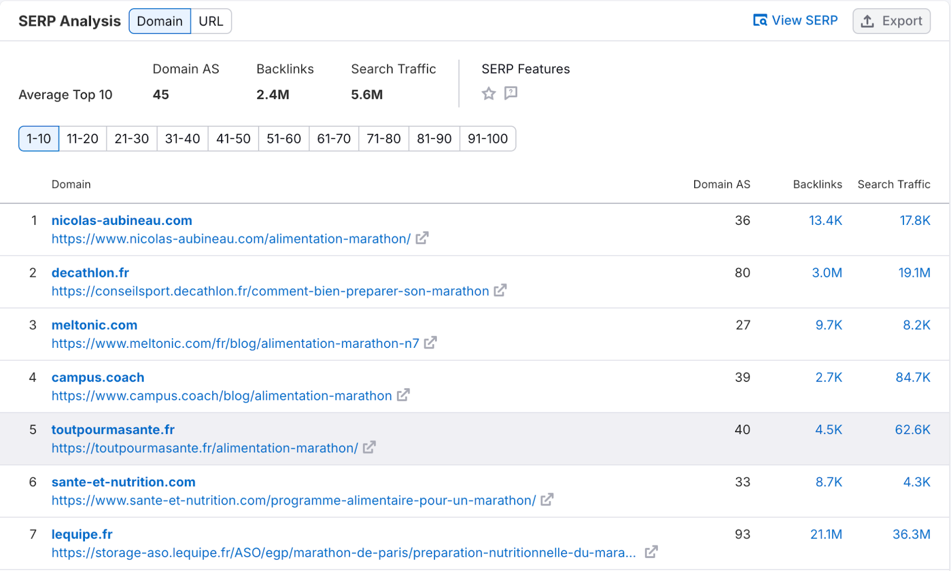Click 13.4K backlinks for nicolas-aubineau.com
Screen dimensions: 951x571
pos(826,220)
